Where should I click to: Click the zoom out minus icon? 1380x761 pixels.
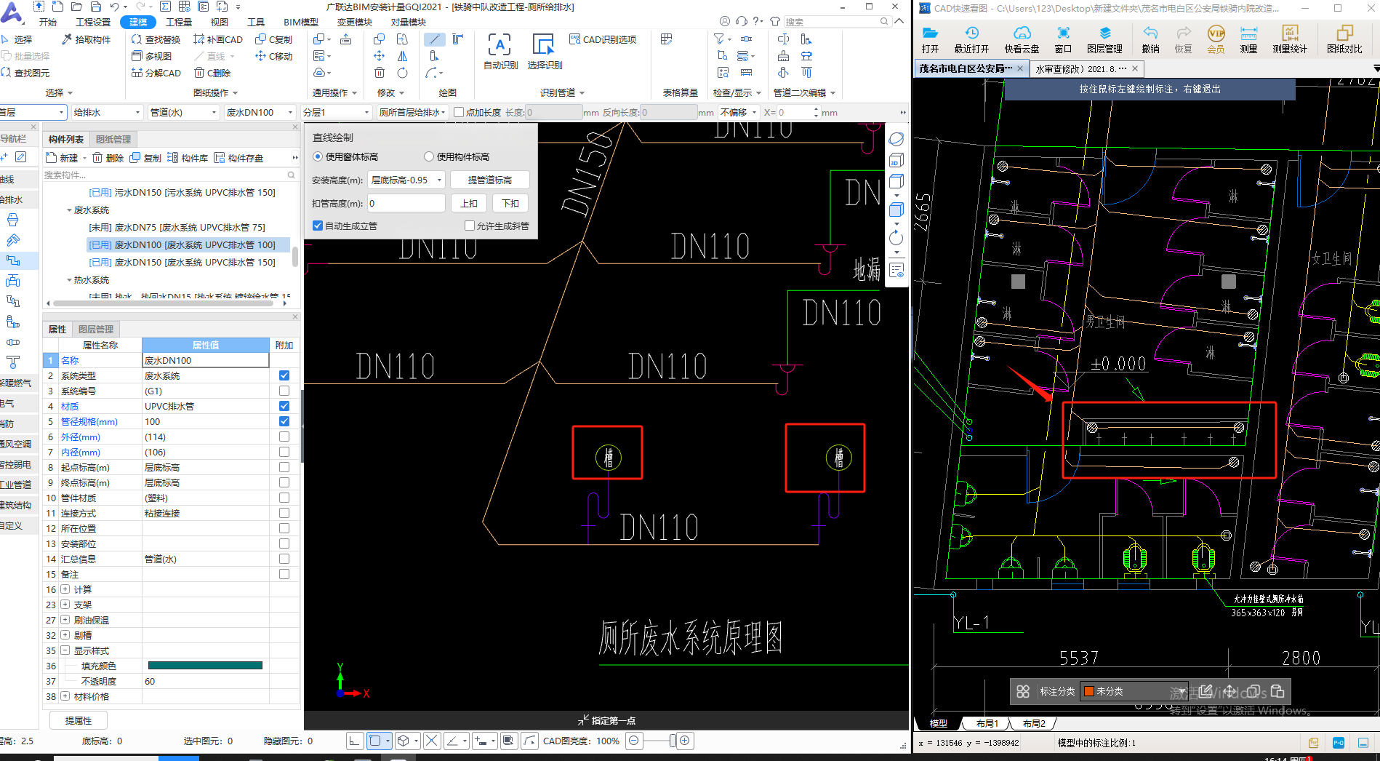[x=634, y=741]
